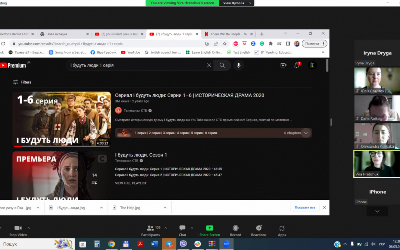Open the Приват24 bookmark
Viewport: 400px width, 250px height.
tap(27, 52)
